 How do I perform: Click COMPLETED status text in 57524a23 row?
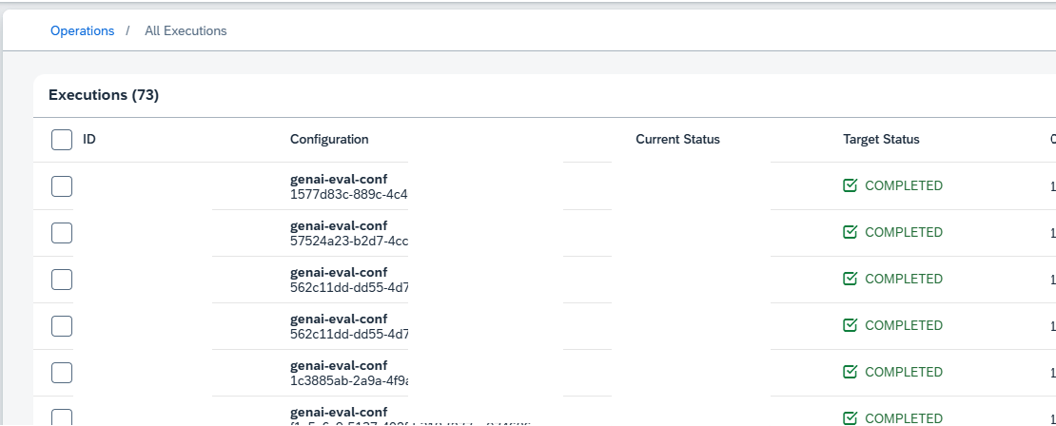click(904, 232)
